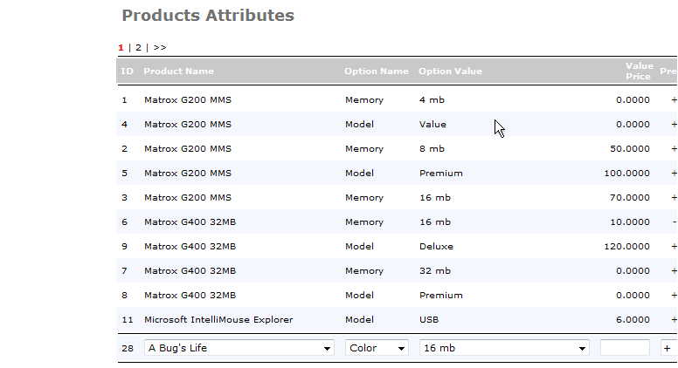Click the >> next page link
Viewport: 678px width, 368px height.
coord(159,47)
